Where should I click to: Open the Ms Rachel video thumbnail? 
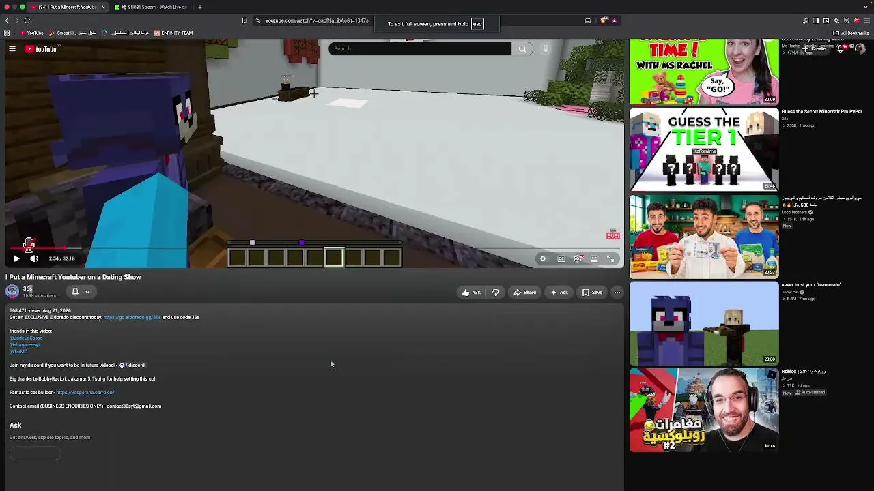704,72
